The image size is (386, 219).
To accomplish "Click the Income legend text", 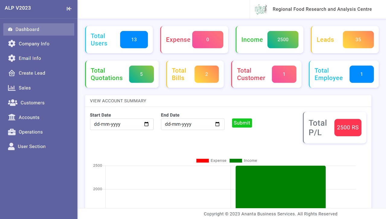I will 250,161.
